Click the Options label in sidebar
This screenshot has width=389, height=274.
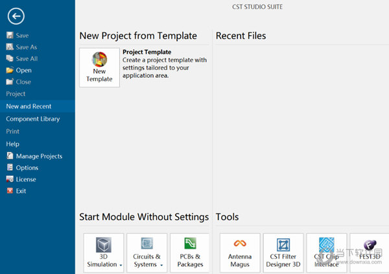pyautogui.click(x=27, y=168)
